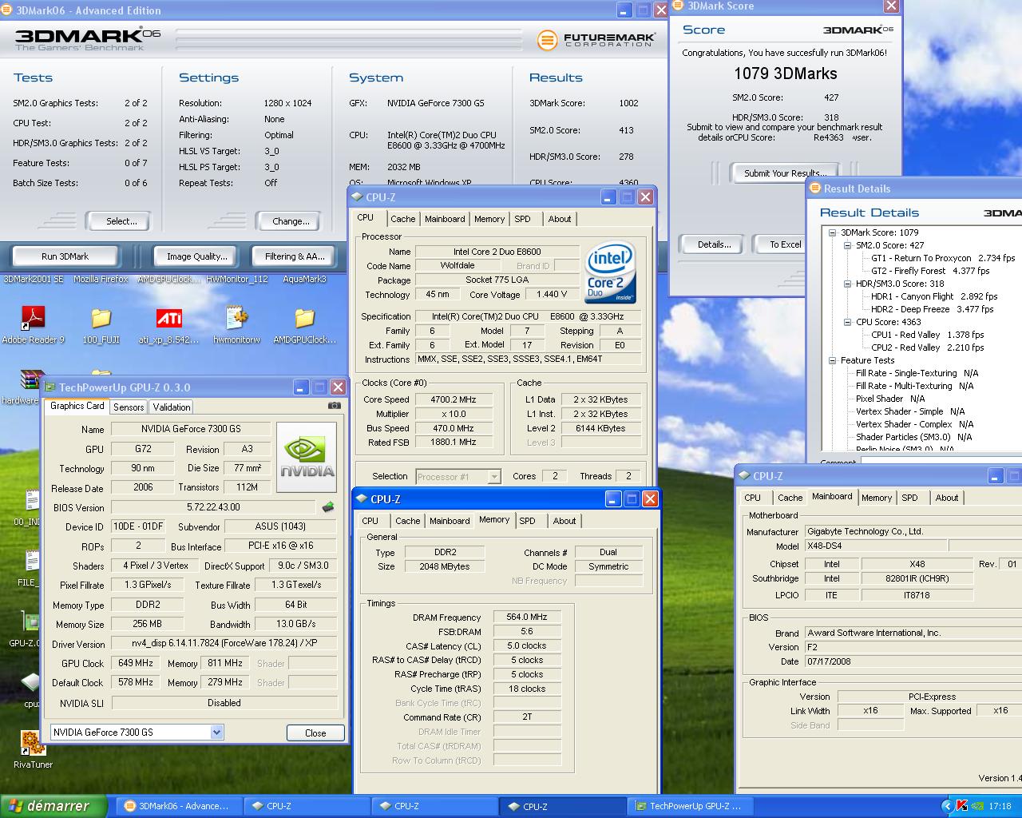Image resolution: width=1022 pixels, height=818 pixels.
Task: Click the red Kaspersky tray icon
Action: pyautogui.click(x=962, y=806)
